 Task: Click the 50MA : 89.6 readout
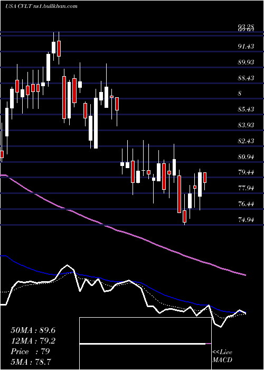coord(33,330)
